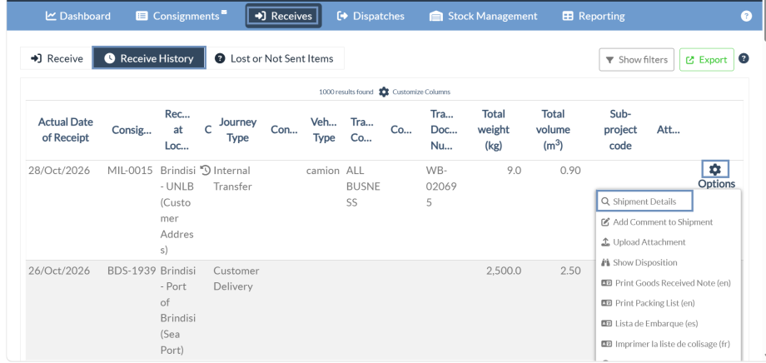Click the 1000 results found text
Viewport: 766px width, 363px height.
click(346, 92)
